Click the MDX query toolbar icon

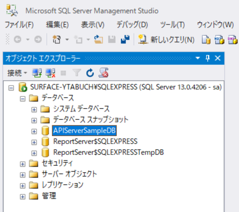(x=219, y=39)
